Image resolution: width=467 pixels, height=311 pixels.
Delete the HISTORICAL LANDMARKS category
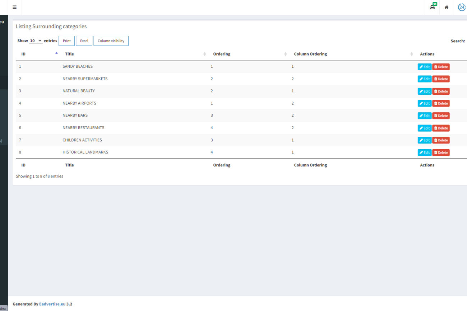pyautogui.click(x=441, y=152)
